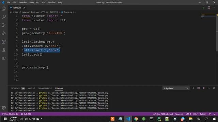Open File Explorer folder from taskbar
The height and width of the screenshot is (122, 218).
(191, 119)
